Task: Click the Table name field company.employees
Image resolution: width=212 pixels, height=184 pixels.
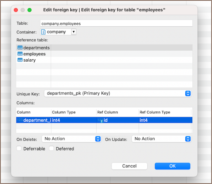Action: (x=116, y=24)
